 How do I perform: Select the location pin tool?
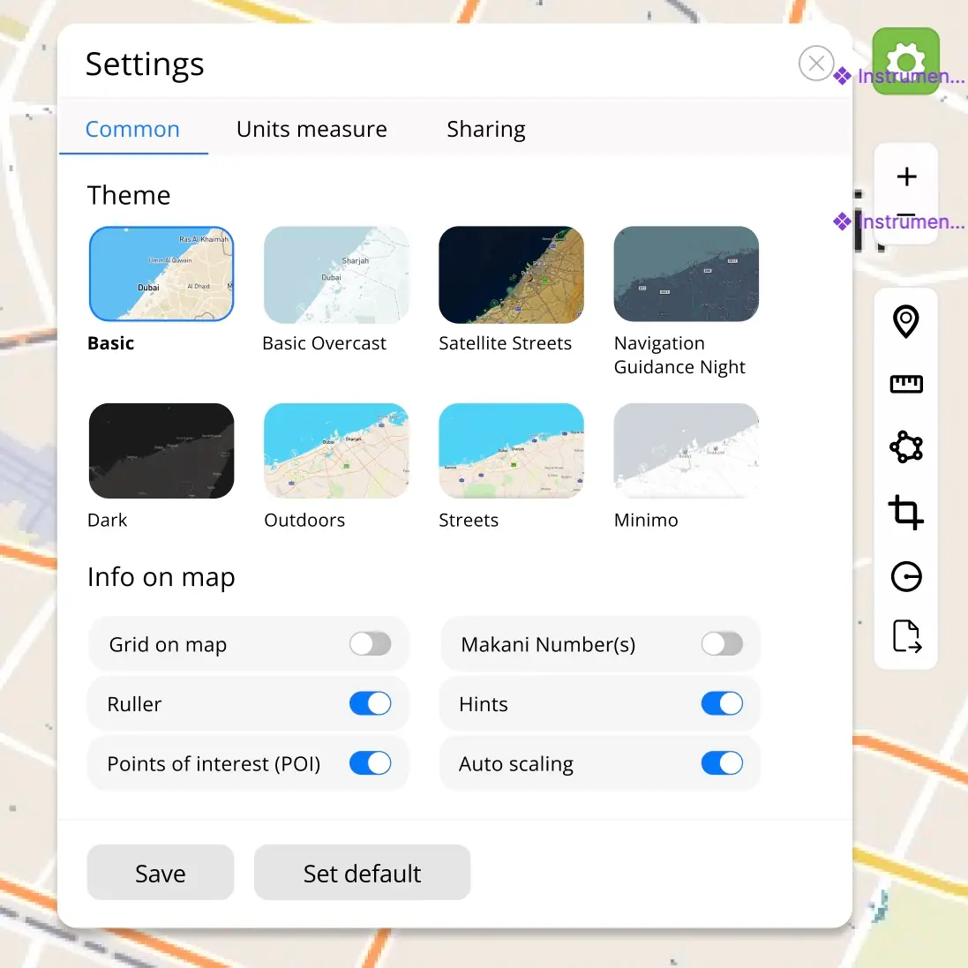click(905, 322)
